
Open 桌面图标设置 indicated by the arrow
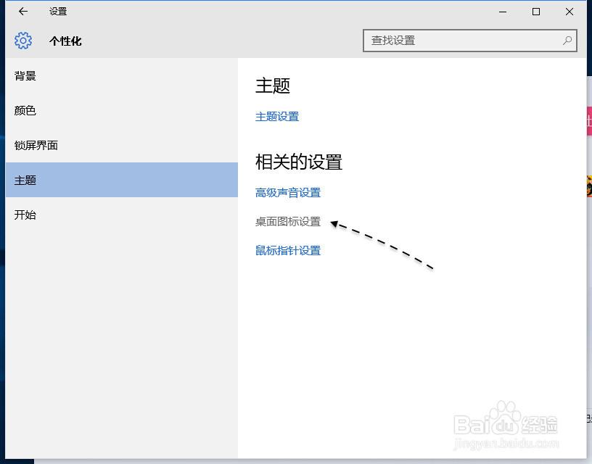point(287,222)
